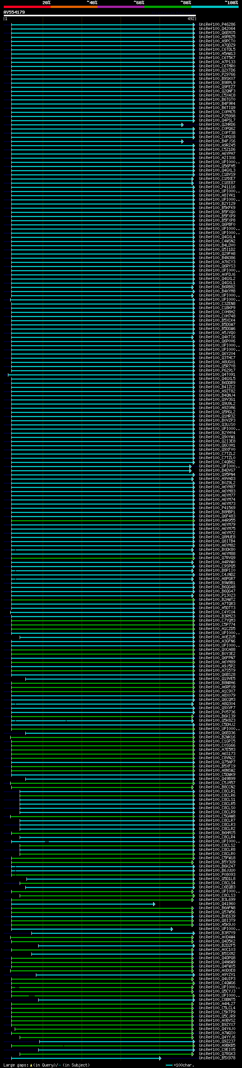
Task: Click the red ~20% identity legend segment
Action: 27,7
